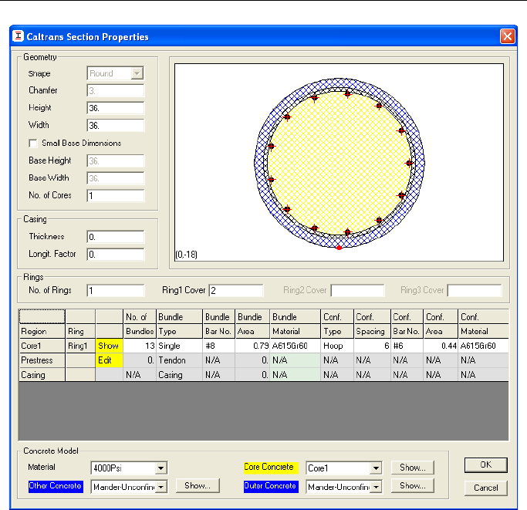Open the Outer Concrete model dropdown
Viewport: 527px width, 510px height.
point(375,487)
